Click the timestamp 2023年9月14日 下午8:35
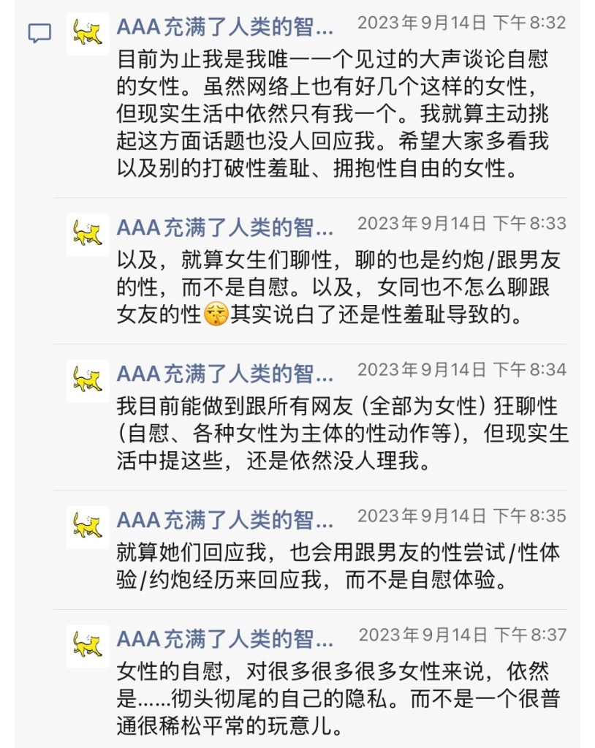This screenshot has width=595, height=748. [461, 515]
